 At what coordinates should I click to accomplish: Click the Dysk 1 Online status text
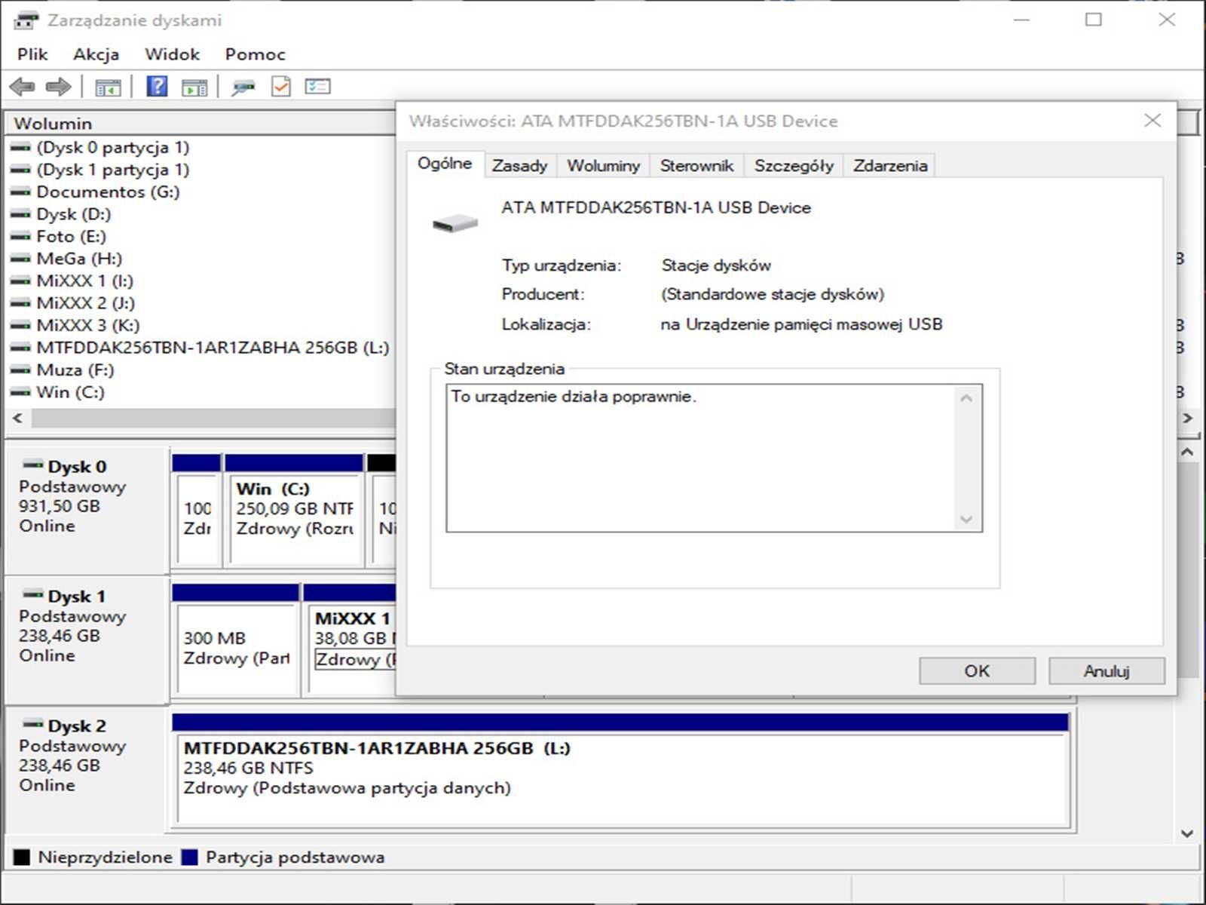coord(47,655)
